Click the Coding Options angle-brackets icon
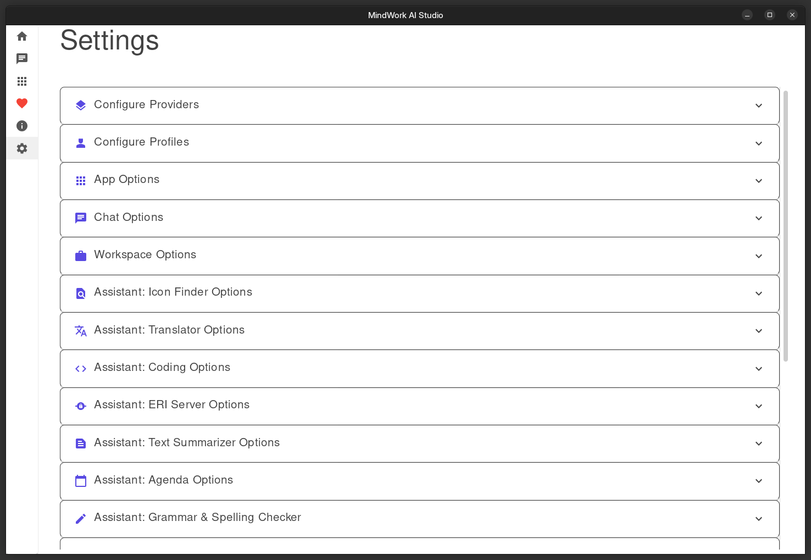 (81, 368)
